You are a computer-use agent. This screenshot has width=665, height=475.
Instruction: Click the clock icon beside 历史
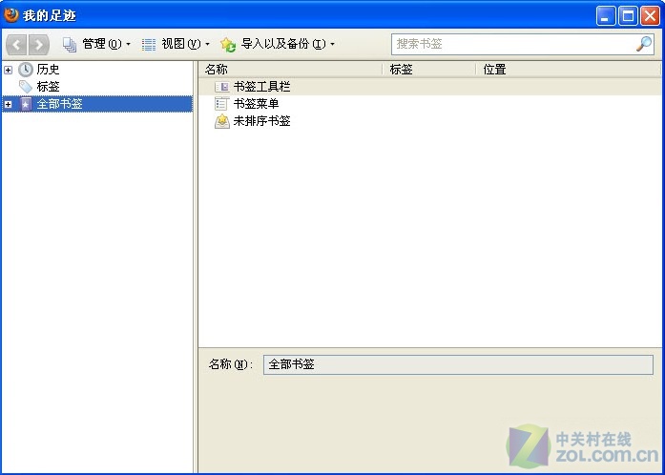26,70
